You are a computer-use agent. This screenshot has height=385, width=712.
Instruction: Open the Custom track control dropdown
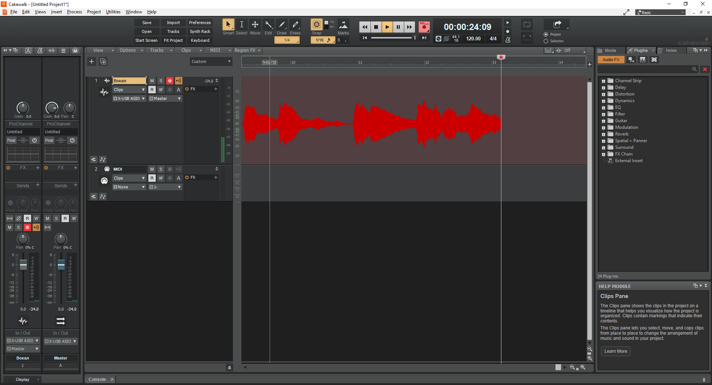coord(211,61)
